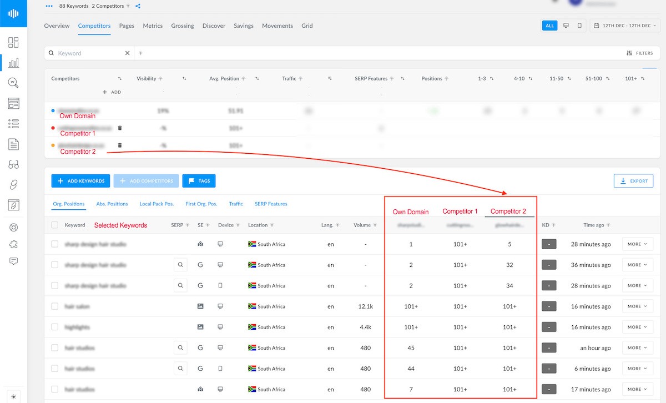
Task: Open the three-dots menu beside 88 Keywords
Action: coord(49,6)
